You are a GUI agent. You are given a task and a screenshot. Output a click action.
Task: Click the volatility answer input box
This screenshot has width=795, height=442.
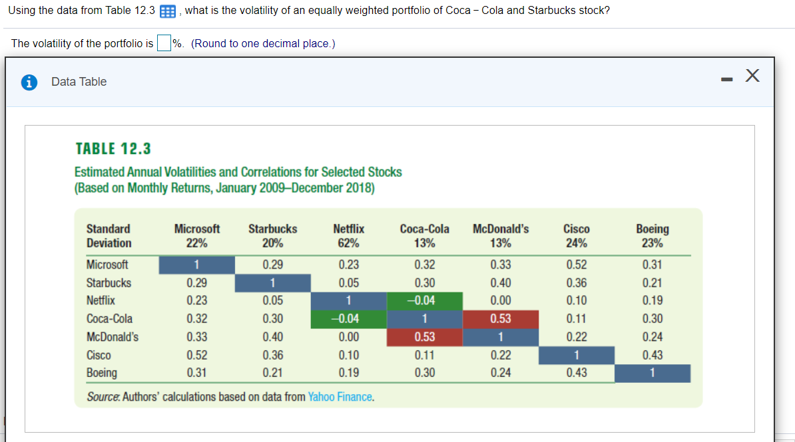(162, 43)
